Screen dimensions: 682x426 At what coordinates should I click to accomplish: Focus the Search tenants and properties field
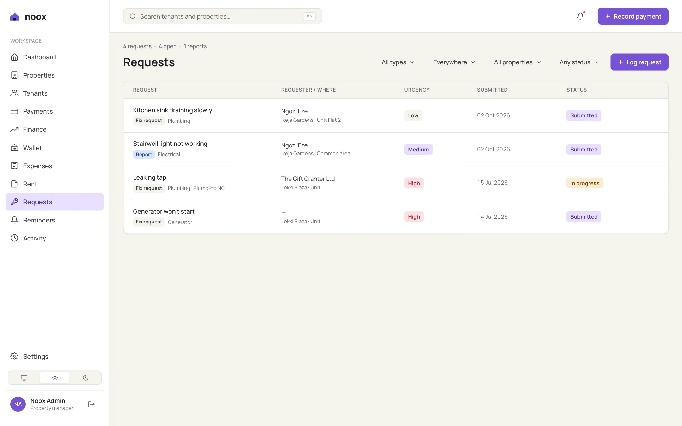(223, 16)
